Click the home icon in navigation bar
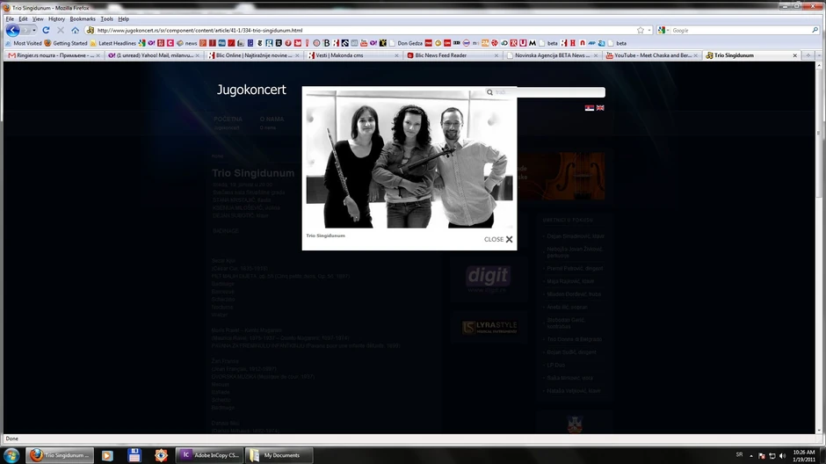Screen dimensions: 826x464 (75, 30)
